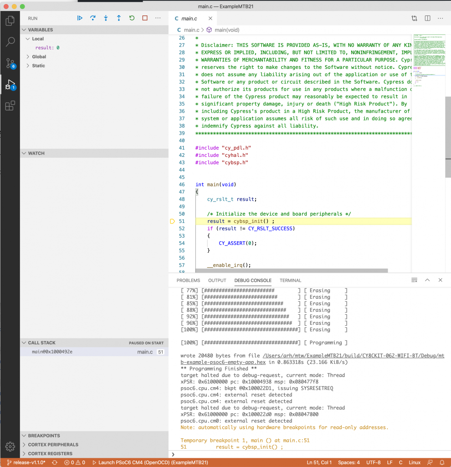
Task: Click the Launch PSoC6 CM4 status bar item
Action: click(x=150, y=462)
